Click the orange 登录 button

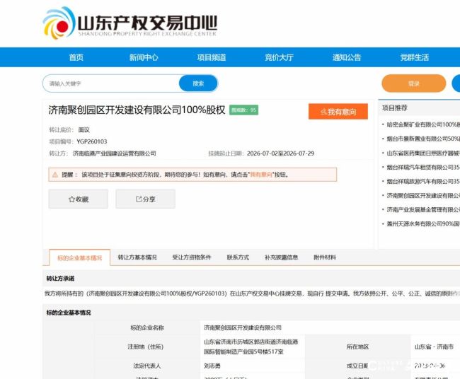click(x=414, y=83)
